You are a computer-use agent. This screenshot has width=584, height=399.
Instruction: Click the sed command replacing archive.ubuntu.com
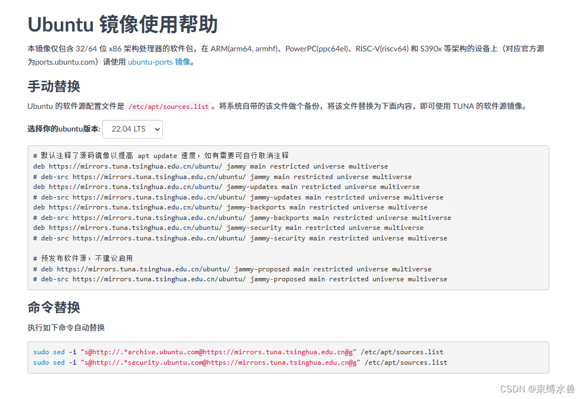coord(238,352)
